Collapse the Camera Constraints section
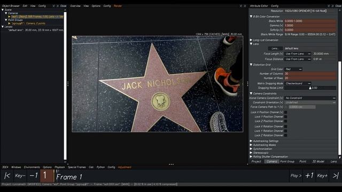 [x=251, y=93]
